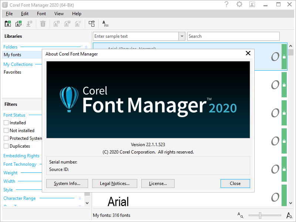Expand the Embedding Rights filter
Image resolution: width=296 pixels, height=222 pixels.
coord(21,156)
